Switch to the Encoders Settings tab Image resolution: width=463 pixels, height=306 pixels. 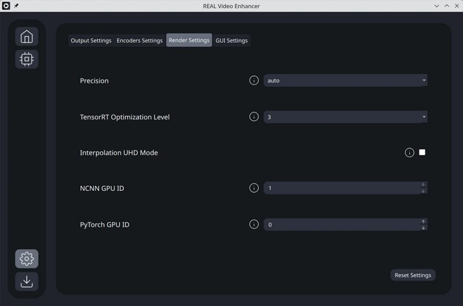click(x=139, y=40)
